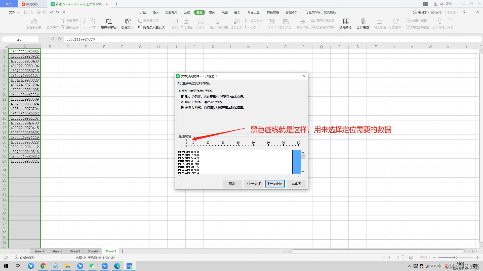Click the 现有连接 existing connections icon
The height and width of the screenshot is (271, 483).
click(438, 24)
